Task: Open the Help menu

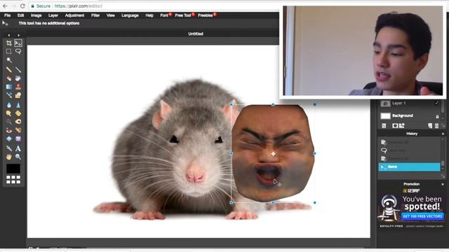Action: 149,15
